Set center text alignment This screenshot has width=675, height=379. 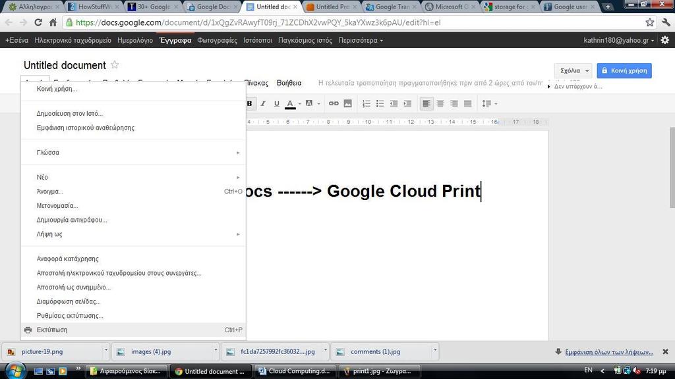(440, 103)
